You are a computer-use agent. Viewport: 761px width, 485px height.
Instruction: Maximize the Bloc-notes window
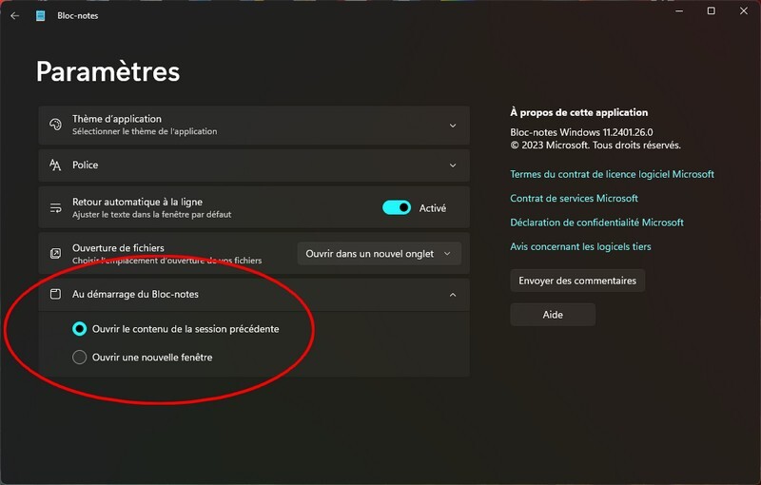[711, 10]
